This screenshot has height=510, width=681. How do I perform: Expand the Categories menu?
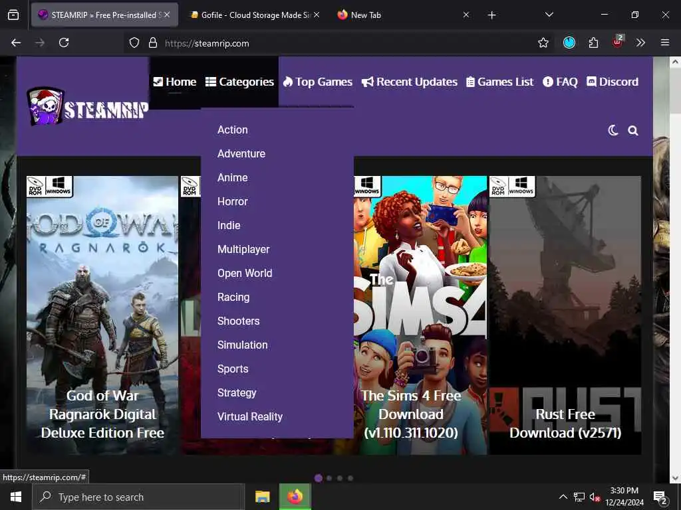(239, 82)
